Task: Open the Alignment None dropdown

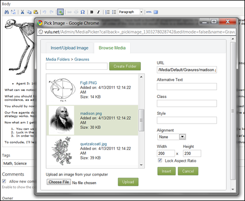Action: tap(171, 137)
